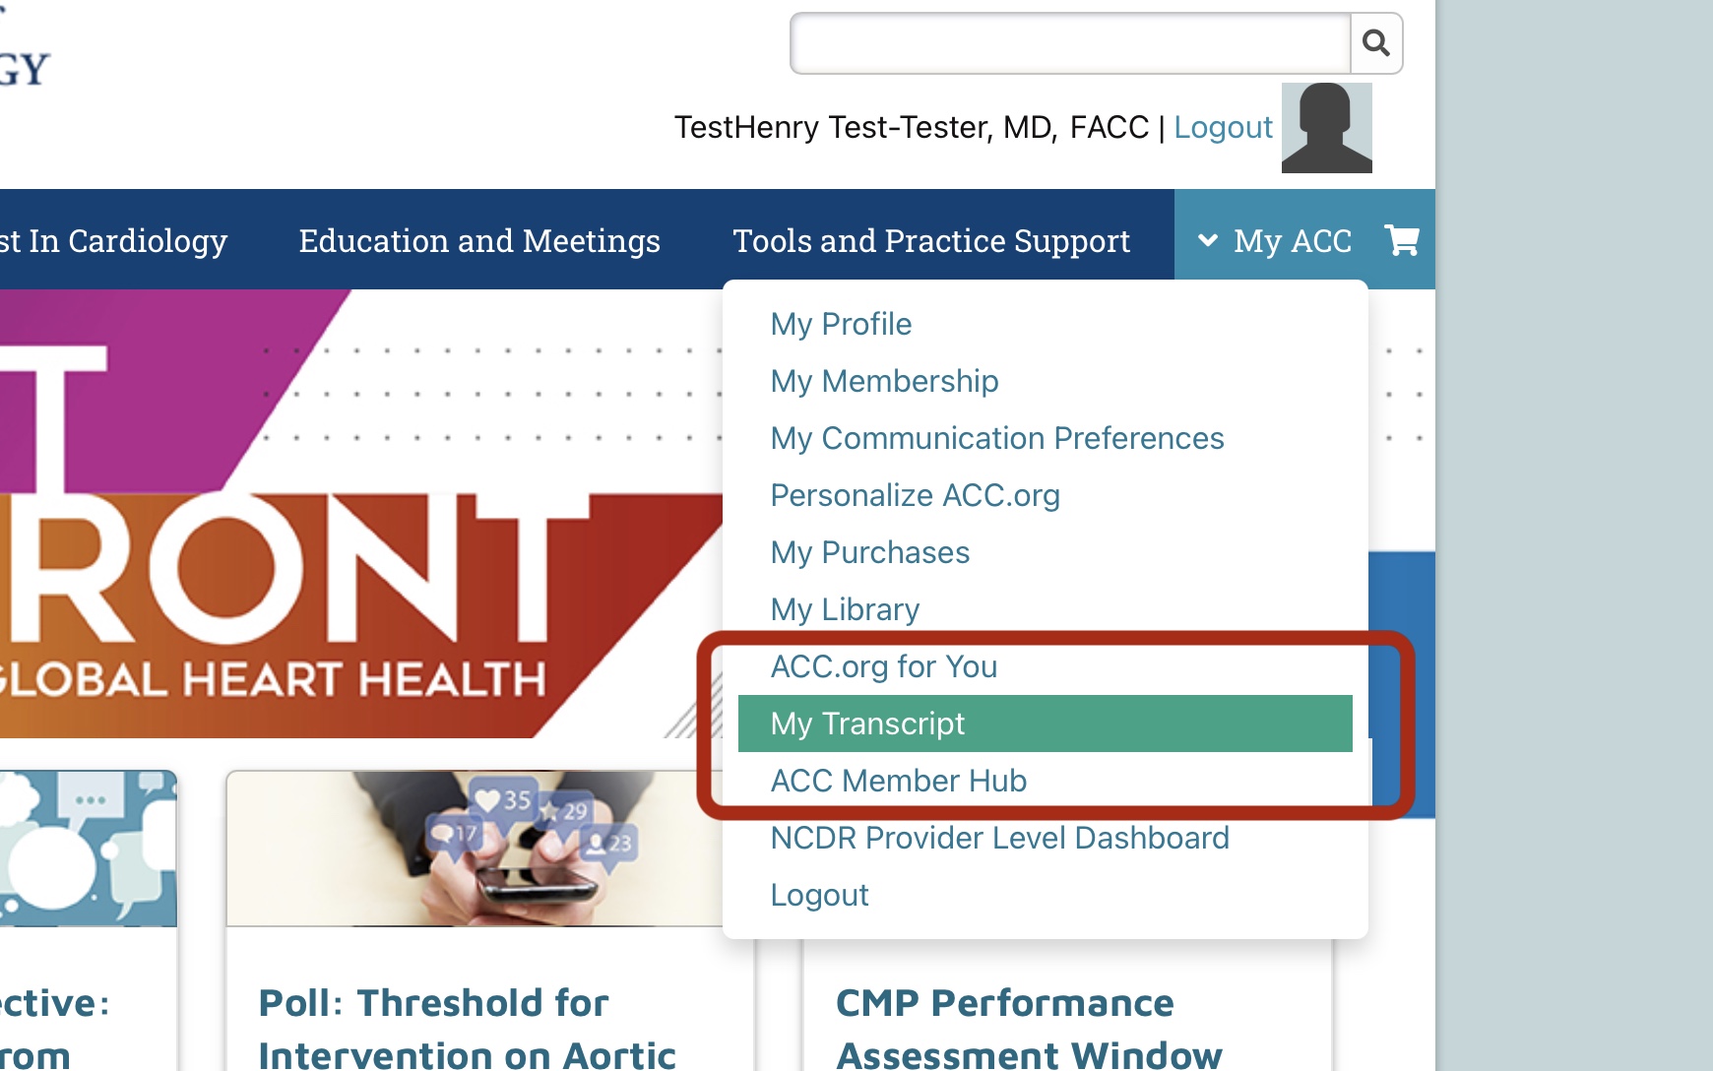Click Logout at bottom of dropdown
The image size is (1713, 1071).
(x=819, y=895)
